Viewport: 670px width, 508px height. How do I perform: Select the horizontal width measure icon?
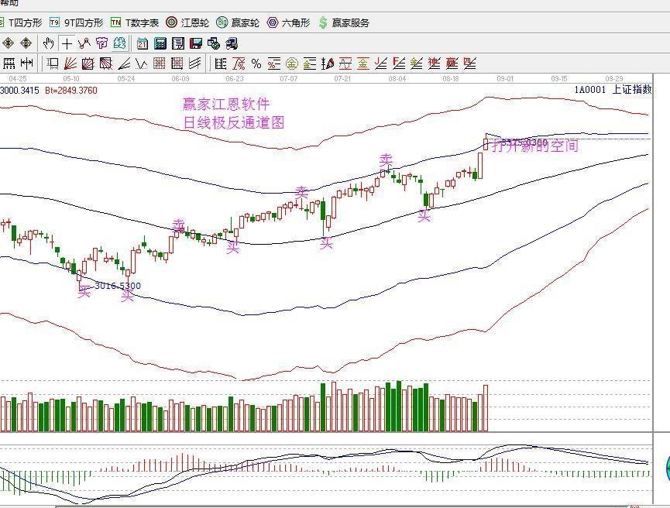[27, 64]
